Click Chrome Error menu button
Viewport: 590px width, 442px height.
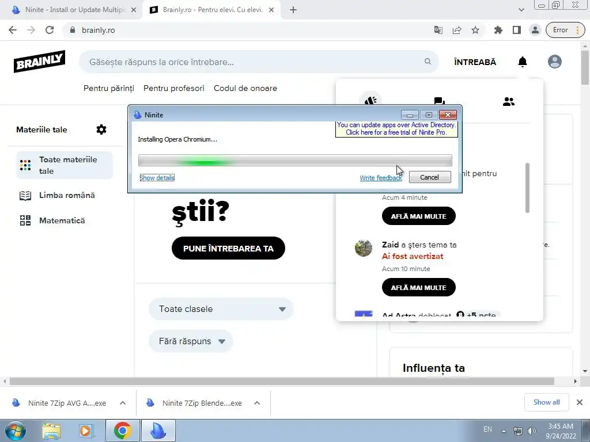[x=565, y=30]
